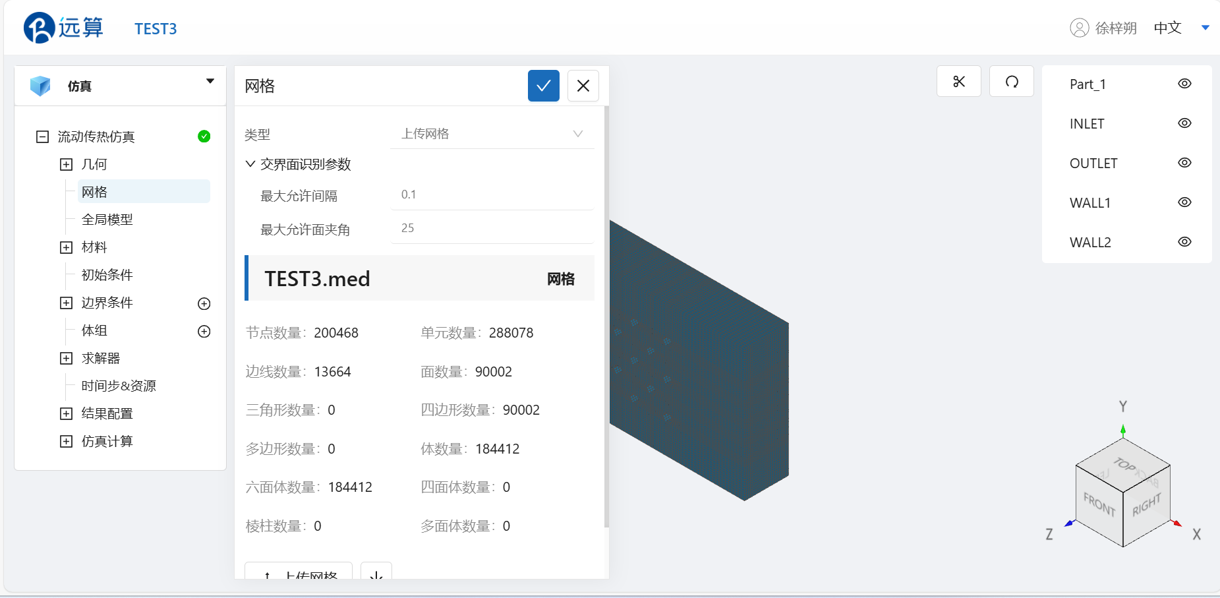The image size is (1220, 598).
Task: Click the TEST3 project title
Action: 156,28
